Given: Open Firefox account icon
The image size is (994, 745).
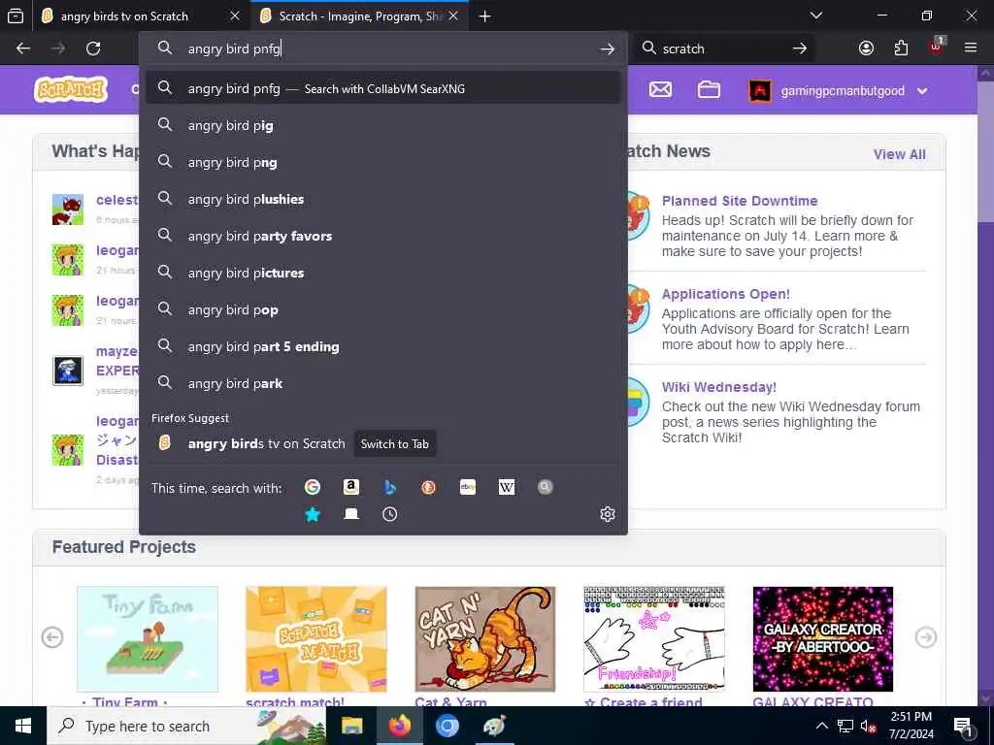Looking at the screenshot, I should [866, 49].
